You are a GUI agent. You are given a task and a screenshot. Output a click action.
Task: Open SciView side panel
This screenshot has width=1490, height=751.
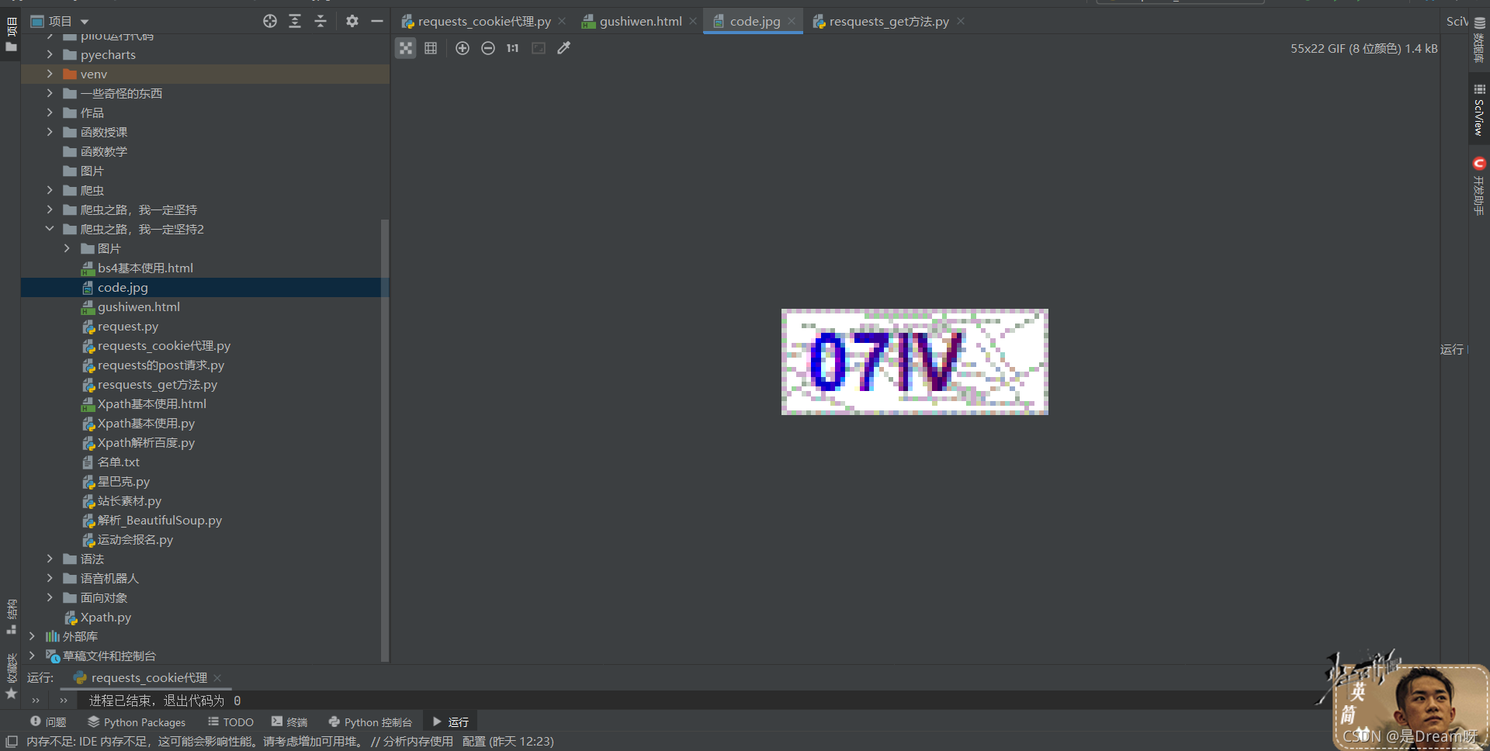pyautogui.click(x=1479, y=109)
